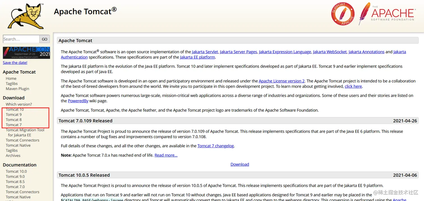This screenshot has width=424, height=201.
Task: Click the Tomcat cat logo
Action: (x=26, y=16)
